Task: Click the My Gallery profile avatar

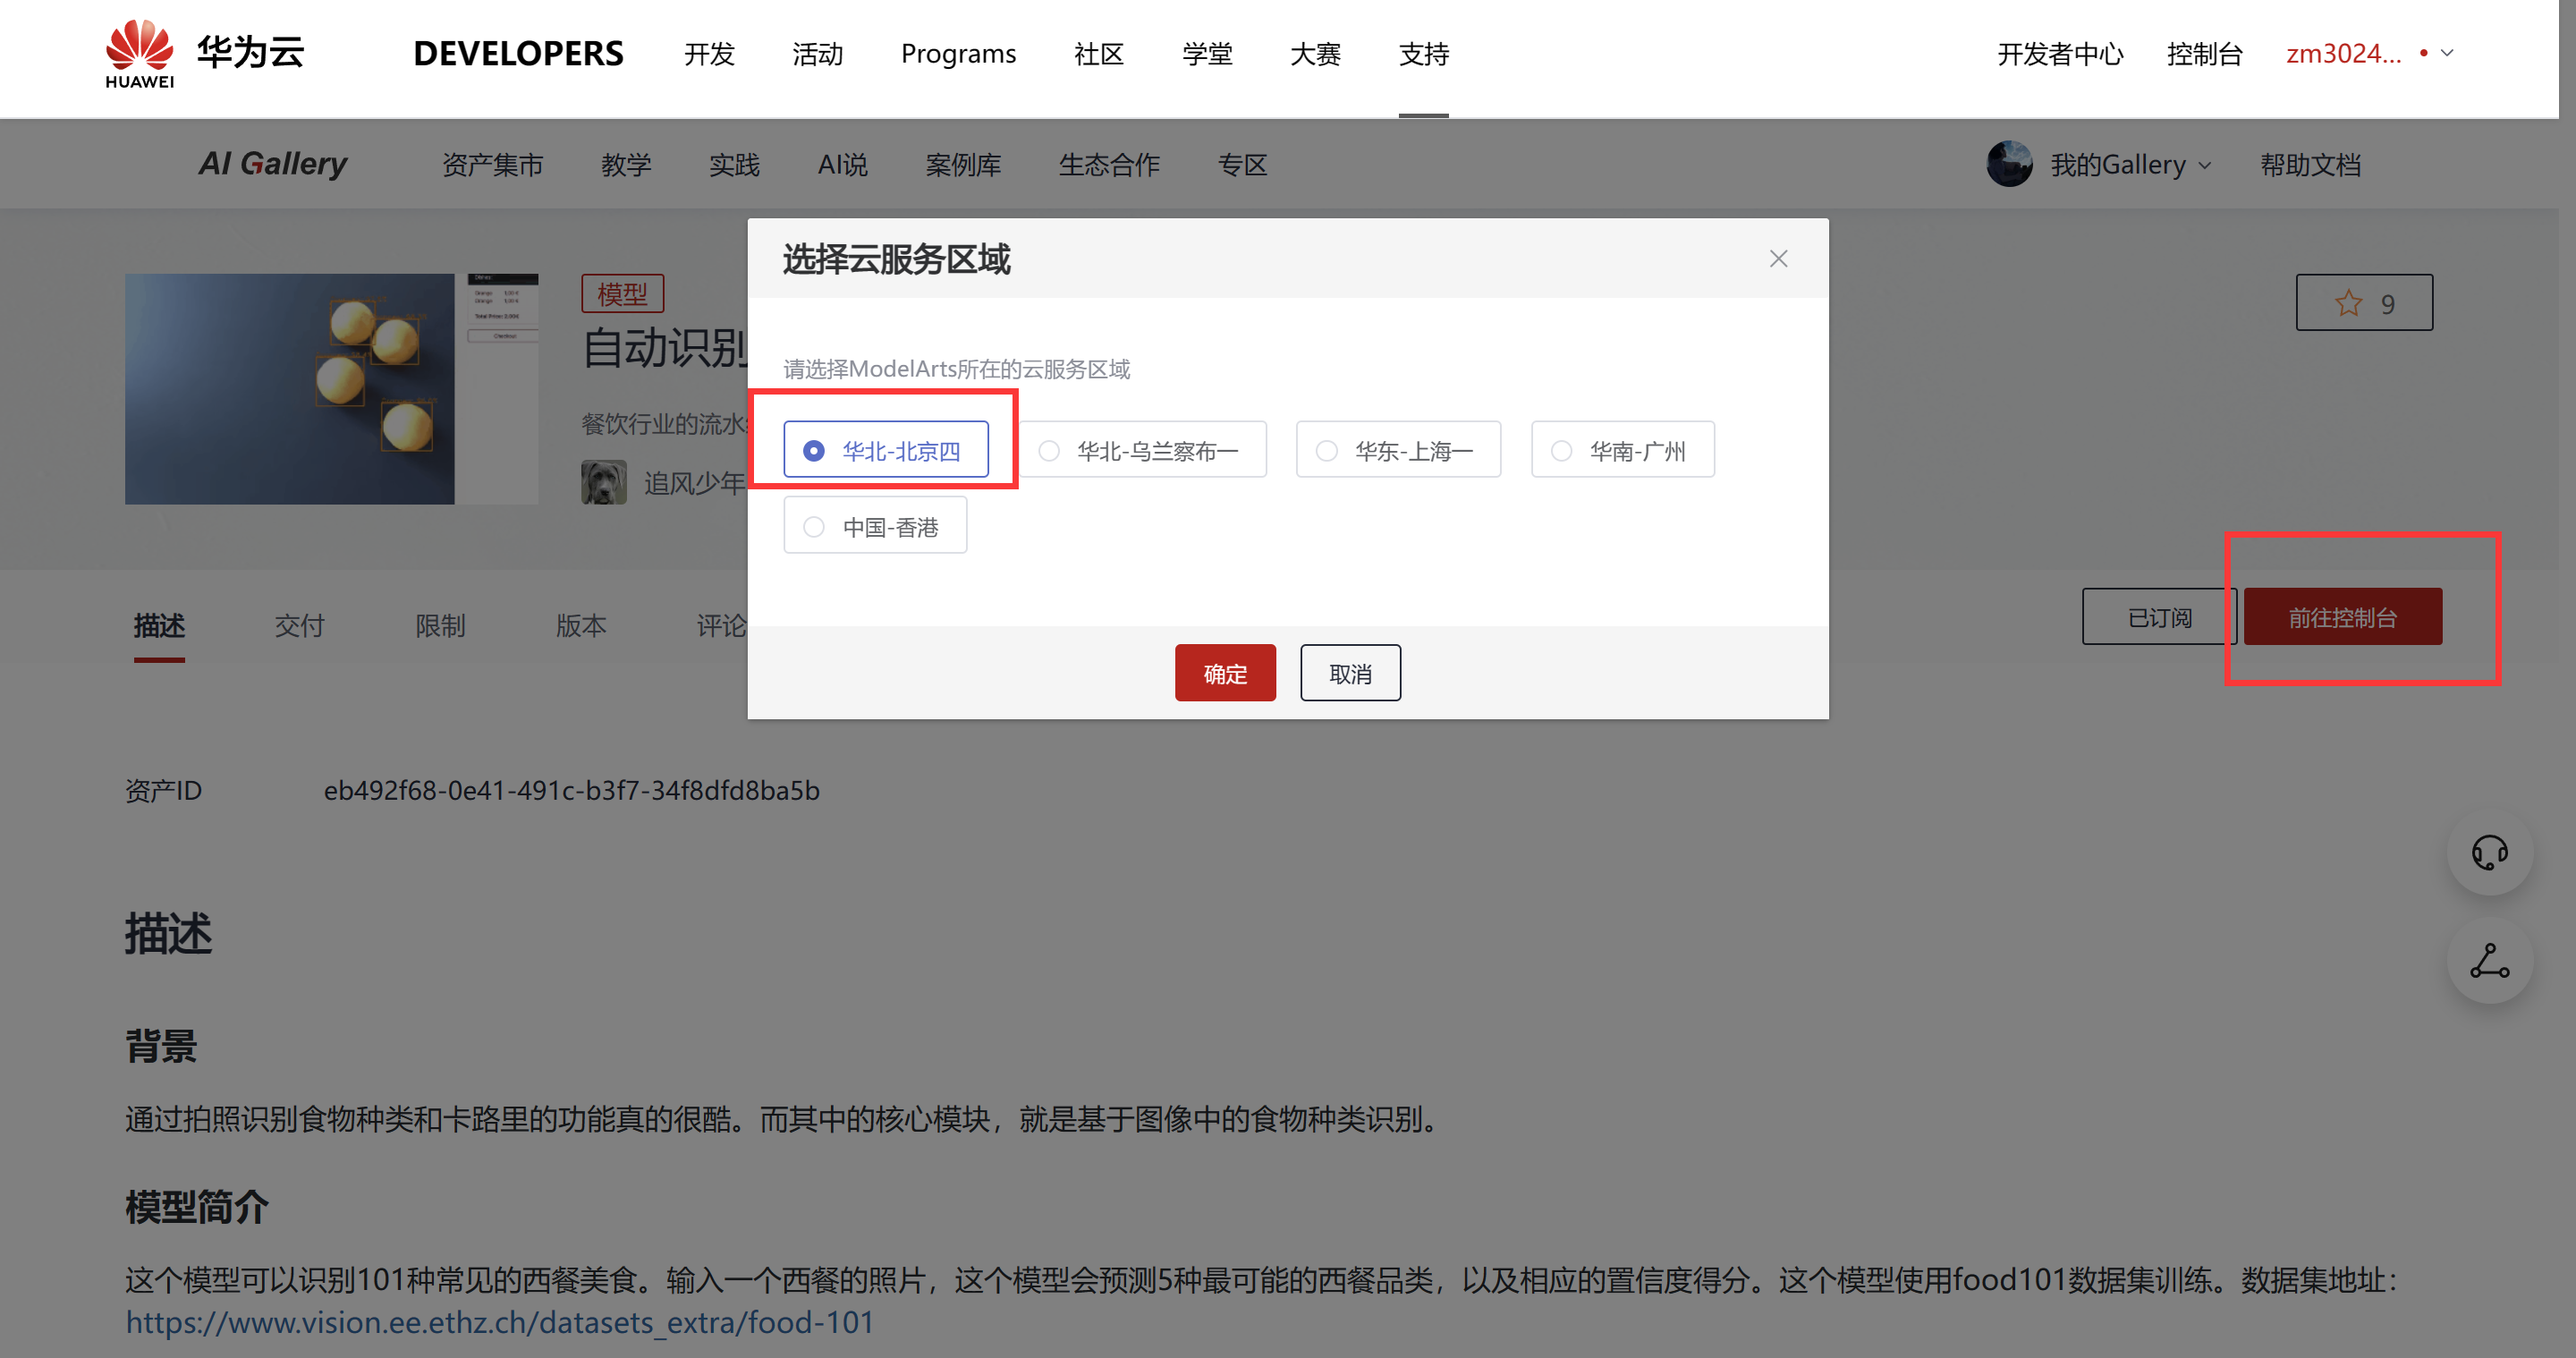Action: click(x=2009, y=164)
